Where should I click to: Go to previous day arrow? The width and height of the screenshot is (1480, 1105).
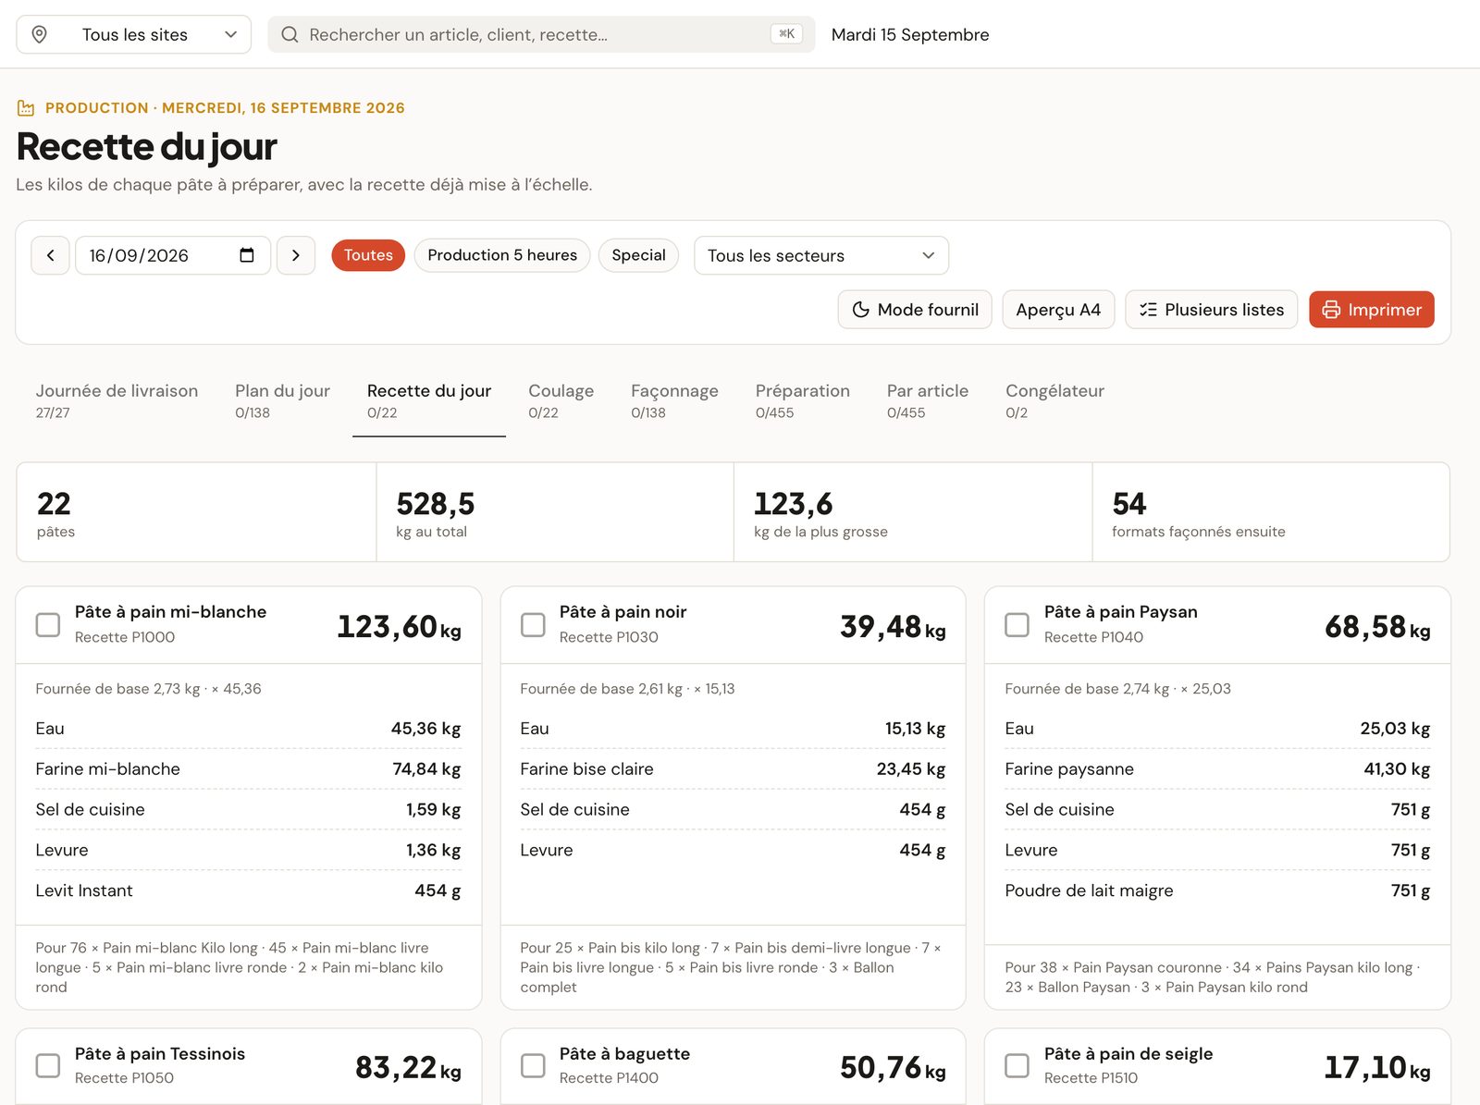point(50,255)
